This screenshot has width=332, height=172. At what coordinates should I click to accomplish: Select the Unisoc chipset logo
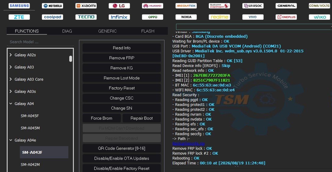253,6
